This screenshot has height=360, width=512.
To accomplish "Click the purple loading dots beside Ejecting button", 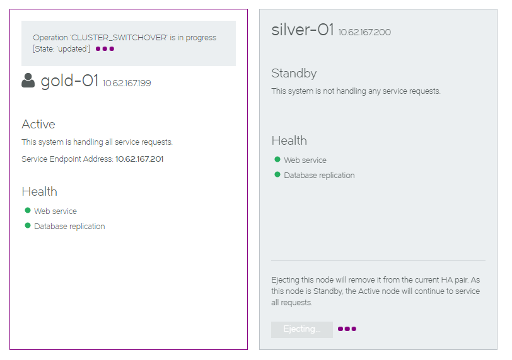I will 347,329.
